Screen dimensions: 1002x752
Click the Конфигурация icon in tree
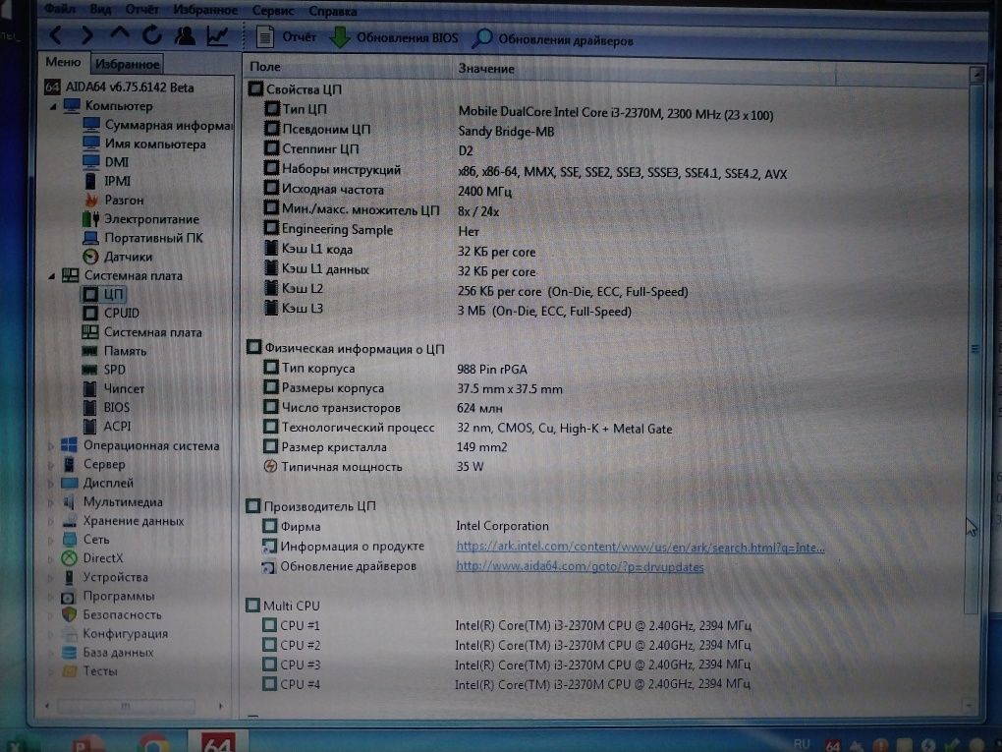[x=69, y=634]
